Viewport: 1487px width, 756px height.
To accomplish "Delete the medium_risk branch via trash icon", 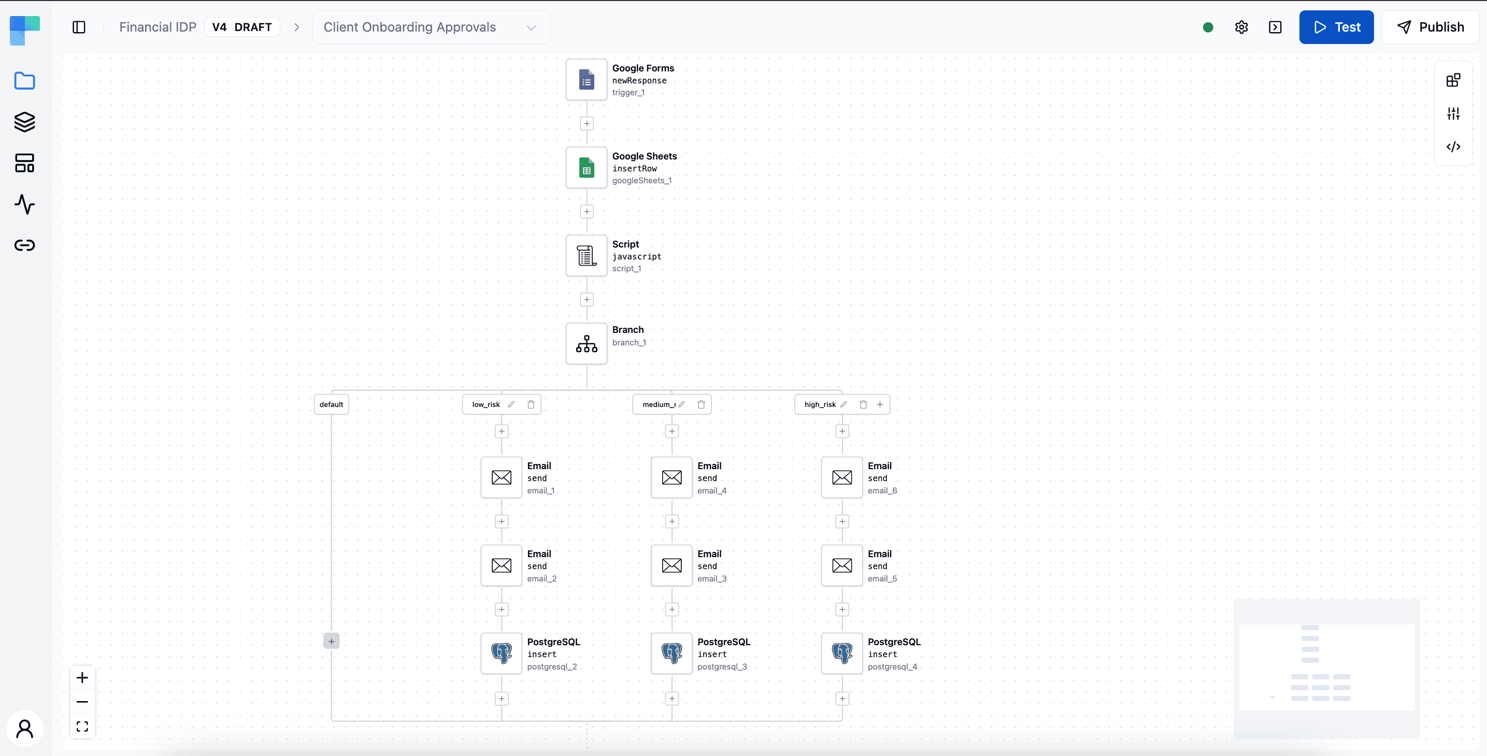I will point(702,404).
